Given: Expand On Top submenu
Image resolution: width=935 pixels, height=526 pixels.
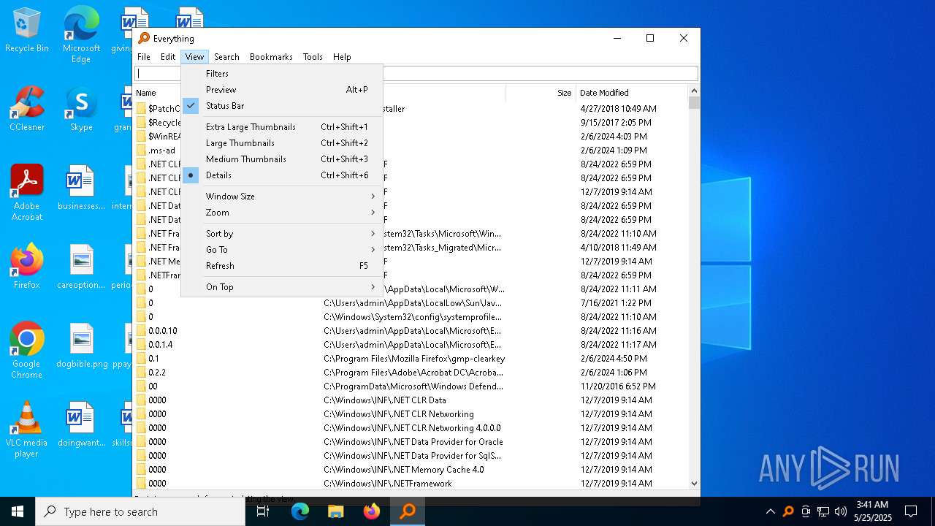Looking at the screenshot, I should [282, 287].
